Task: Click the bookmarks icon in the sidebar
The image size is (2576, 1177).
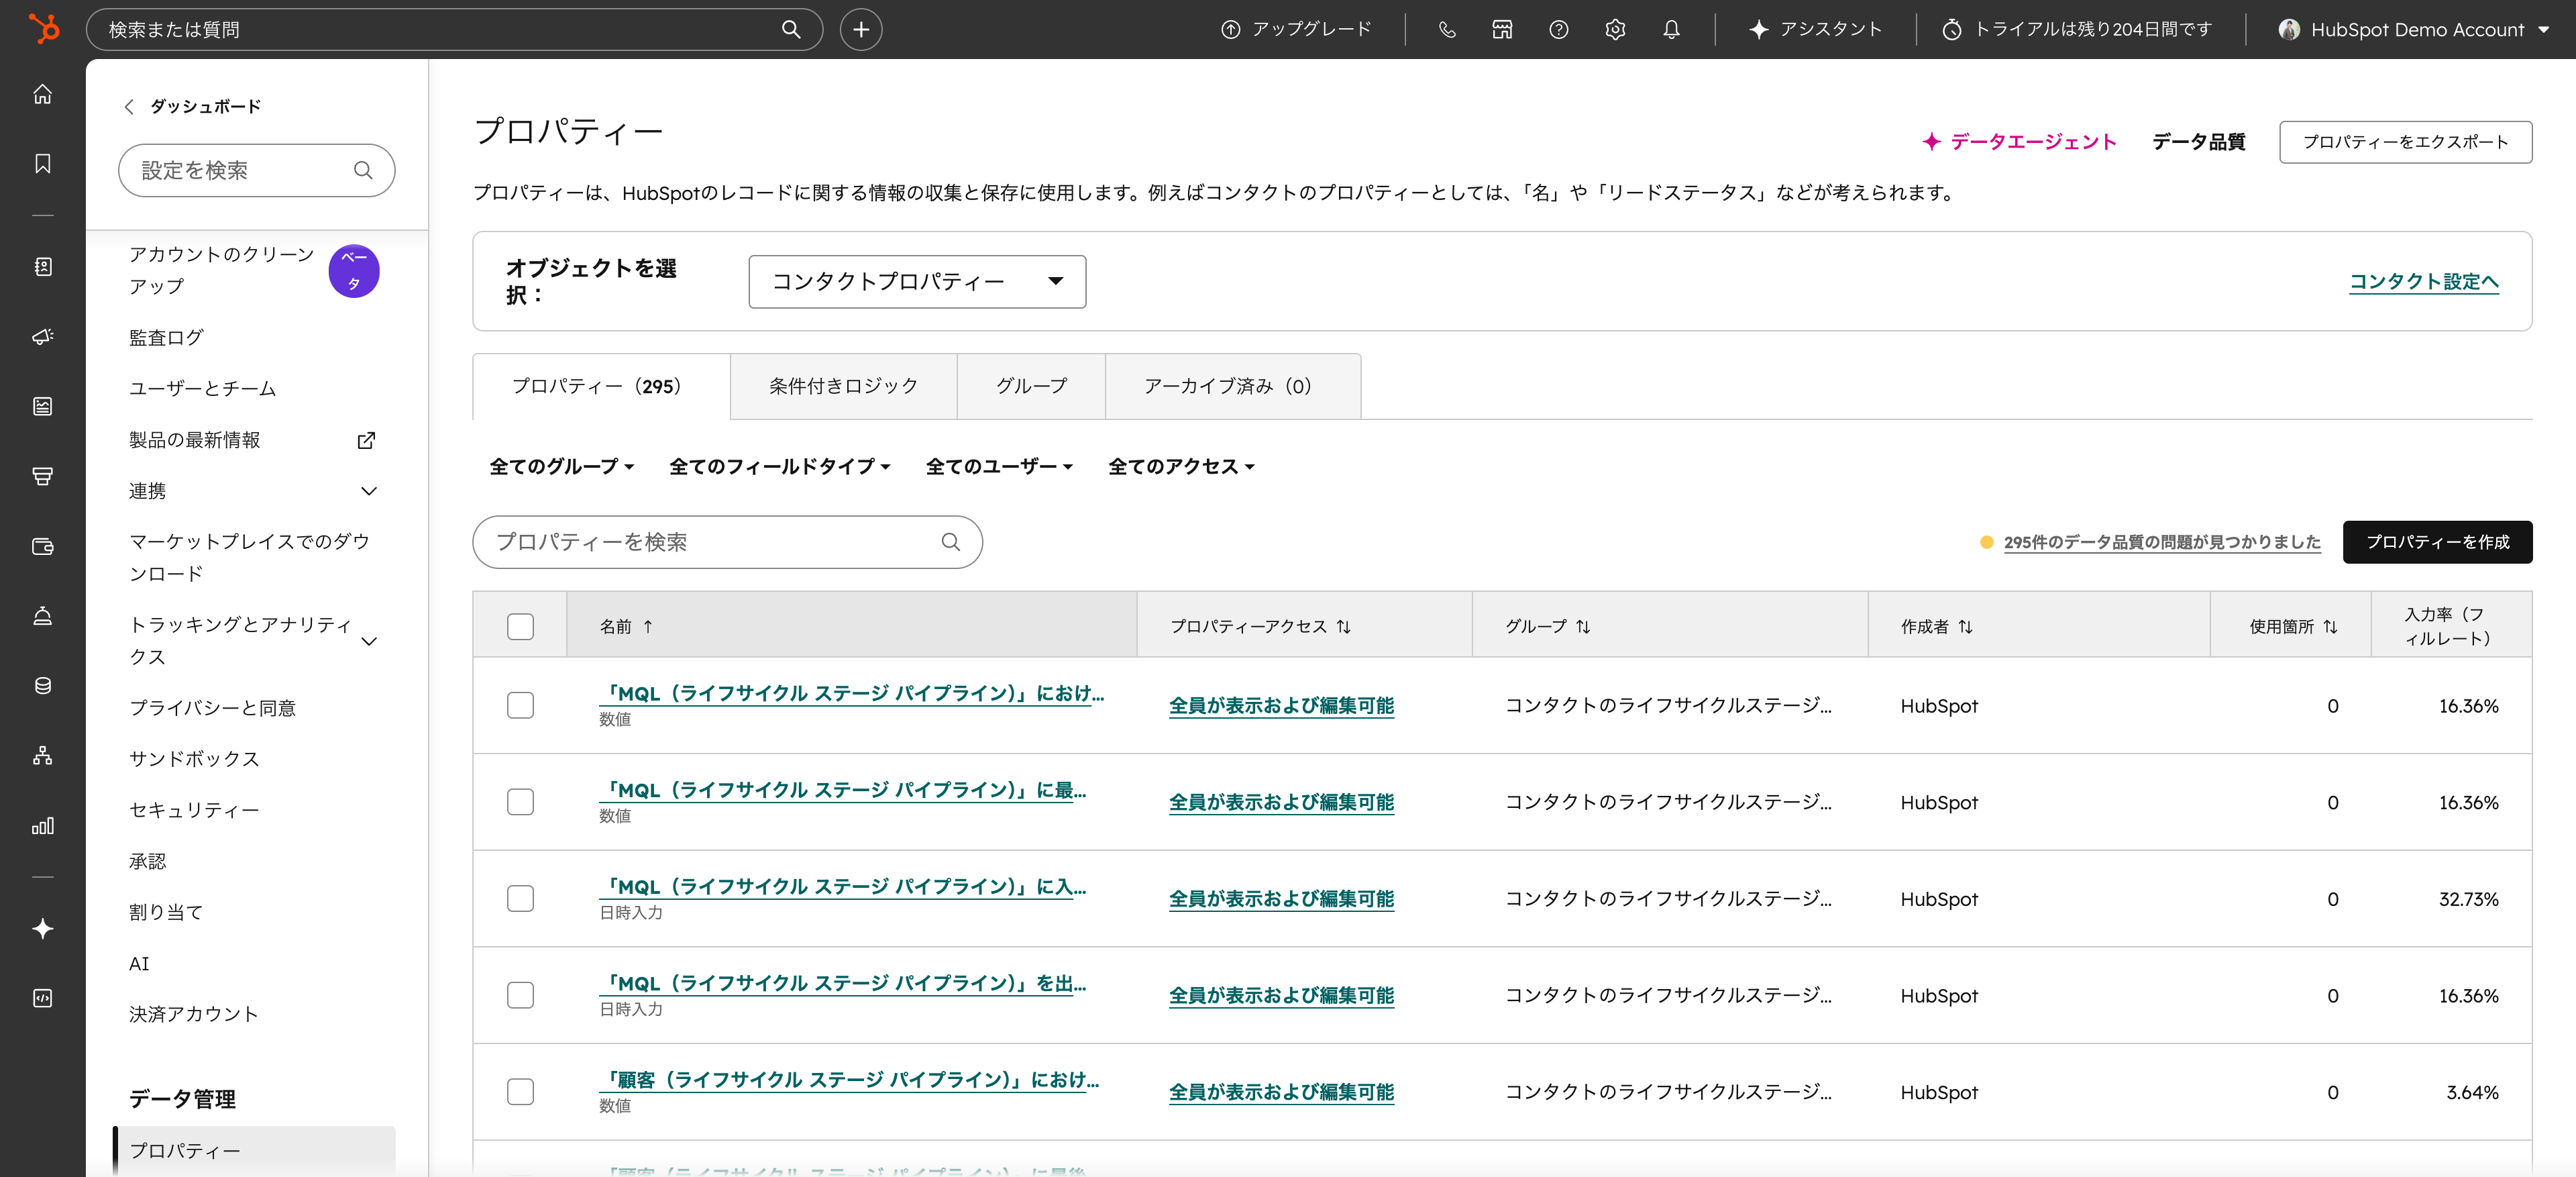Action: pyautogui.click(x=42, y=164)
